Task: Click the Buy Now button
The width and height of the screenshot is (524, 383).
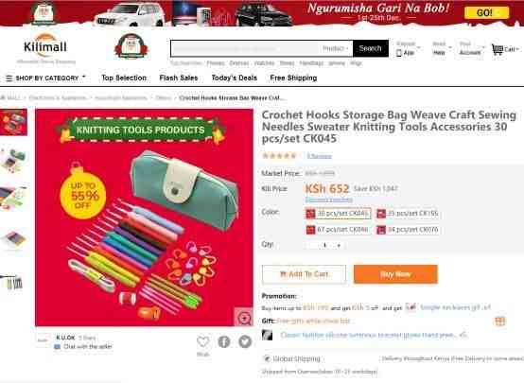Action: tap(395, 274)
